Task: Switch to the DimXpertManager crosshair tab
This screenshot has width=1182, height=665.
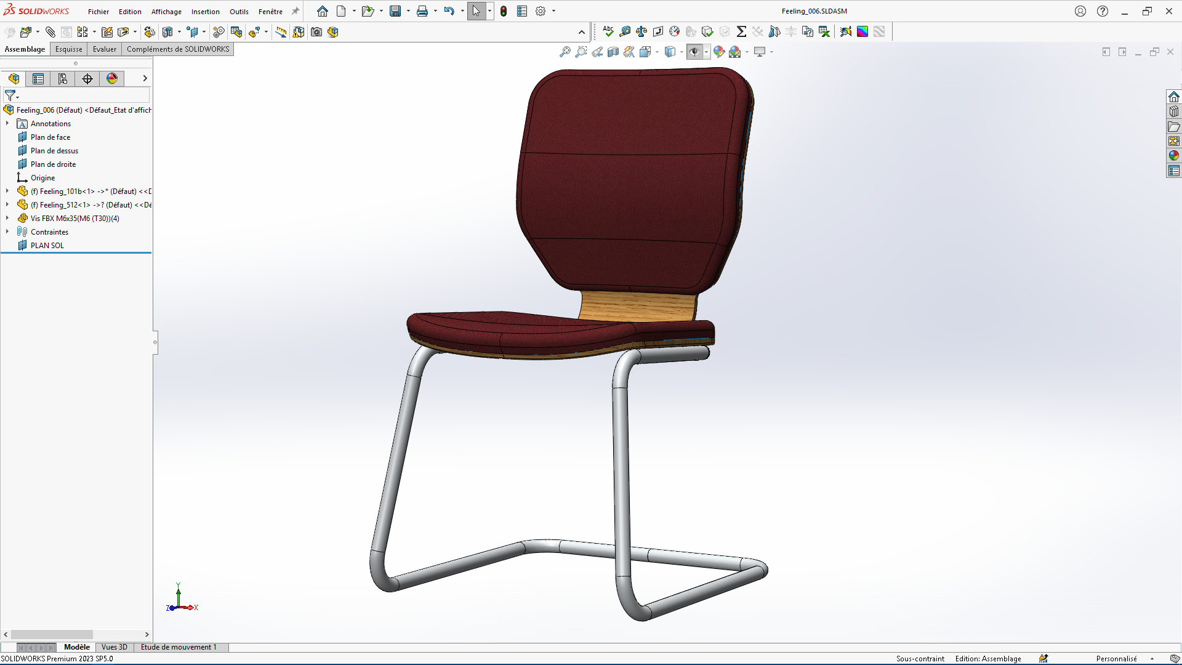Action: [87, 79]
